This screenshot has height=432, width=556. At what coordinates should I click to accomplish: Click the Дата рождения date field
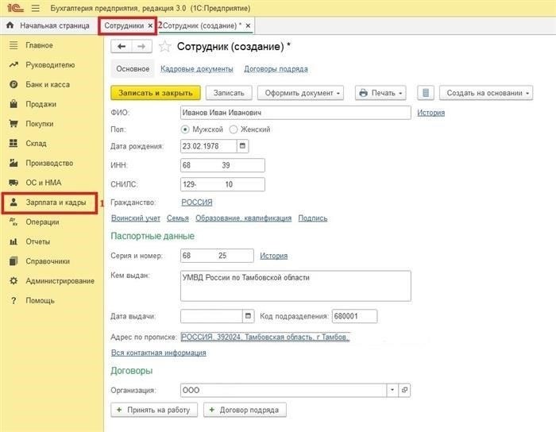pos(208,146)
